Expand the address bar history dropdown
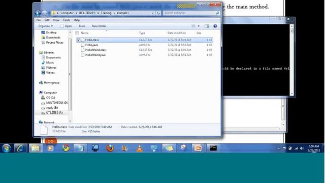 tap(152, 13)
